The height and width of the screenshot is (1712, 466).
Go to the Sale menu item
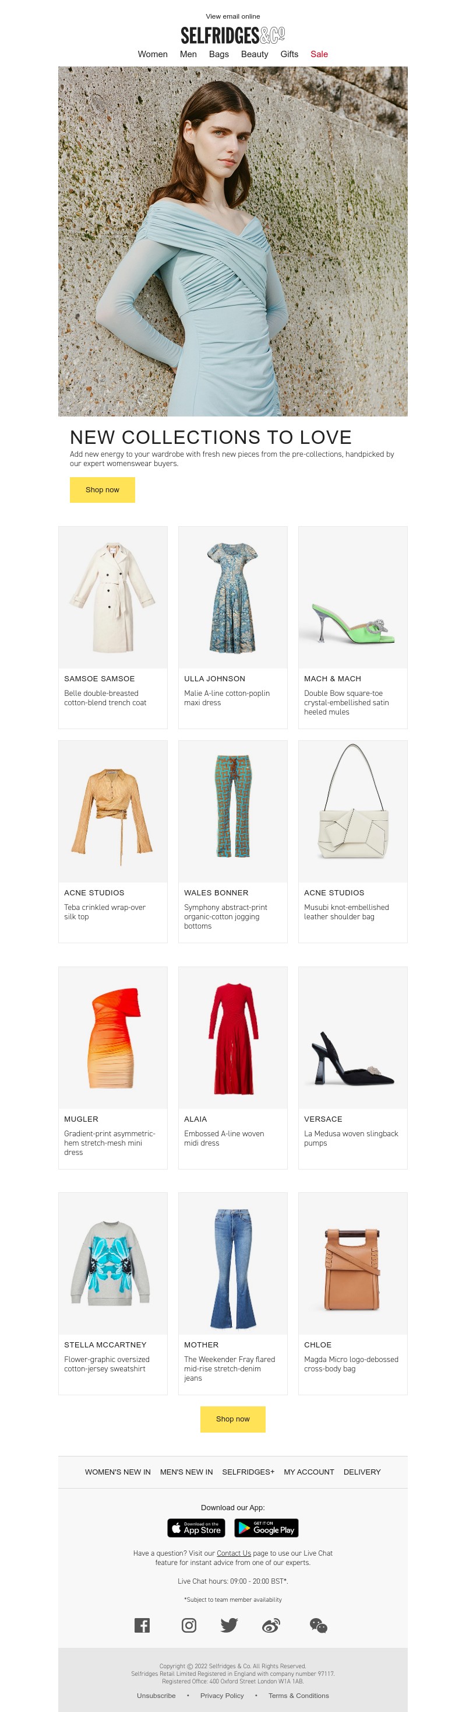[x=319, y=54]
